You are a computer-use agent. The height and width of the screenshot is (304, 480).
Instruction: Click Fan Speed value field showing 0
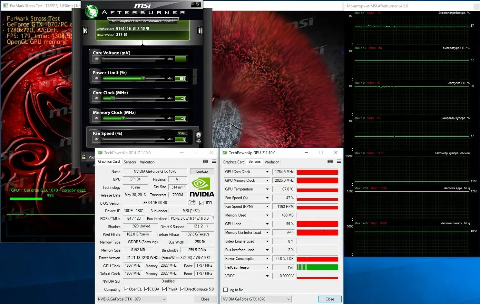pyautogui.click(x=181, y=139)
